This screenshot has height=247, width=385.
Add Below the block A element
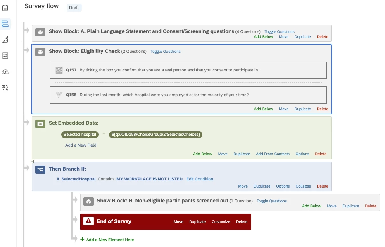click(x=264, y=37)
